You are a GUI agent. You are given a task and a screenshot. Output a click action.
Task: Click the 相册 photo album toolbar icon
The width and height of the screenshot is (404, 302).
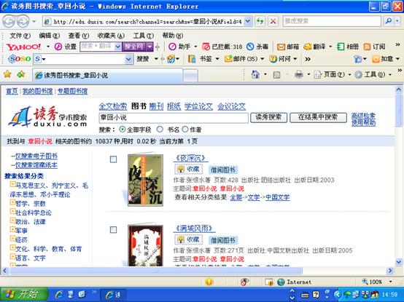(341, 47)
